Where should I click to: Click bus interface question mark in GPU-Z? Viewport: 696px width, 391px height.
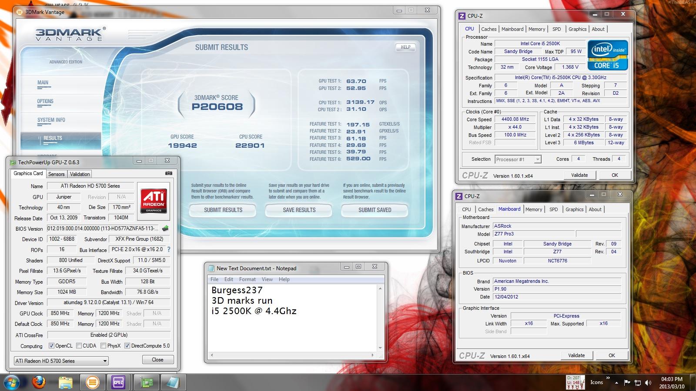click(169, 249)
